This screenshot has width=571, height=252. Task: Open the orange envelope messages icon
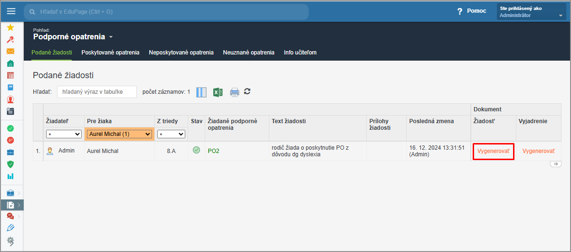click(x=10, y=51)
